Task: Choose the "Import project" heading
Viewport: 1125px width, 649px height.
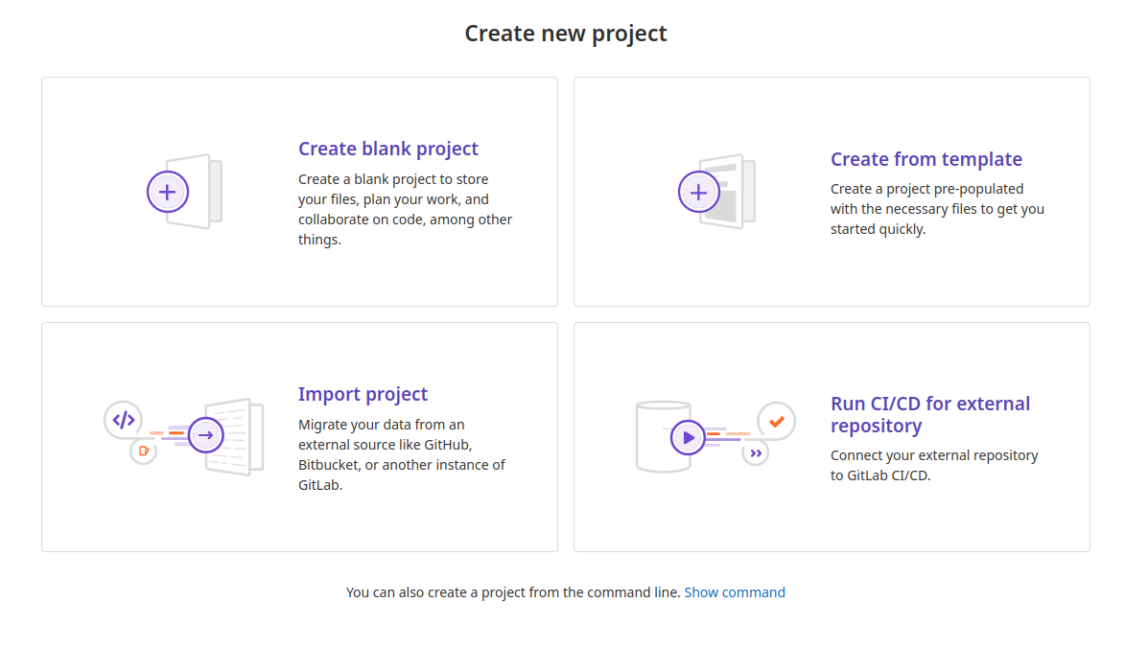Action: click(363, 394)
